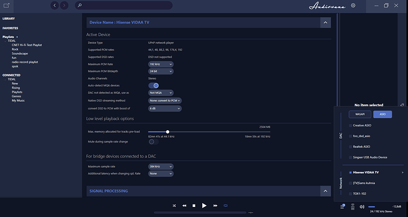Open the radio record playlist
The height and width of the screenshot is (217, 408).
coord(25,62)
